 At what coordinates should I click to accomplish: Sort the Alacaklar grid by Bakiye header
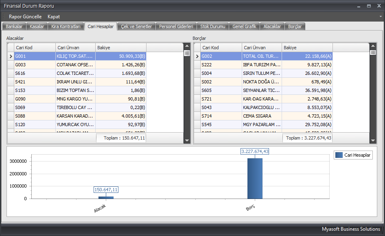(x=121, y=48)
